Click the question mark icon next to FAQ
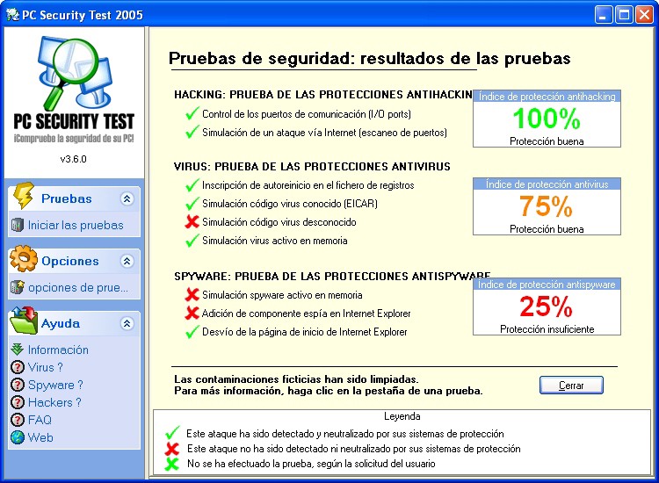The image size is (659, 483). click(18, 420)
